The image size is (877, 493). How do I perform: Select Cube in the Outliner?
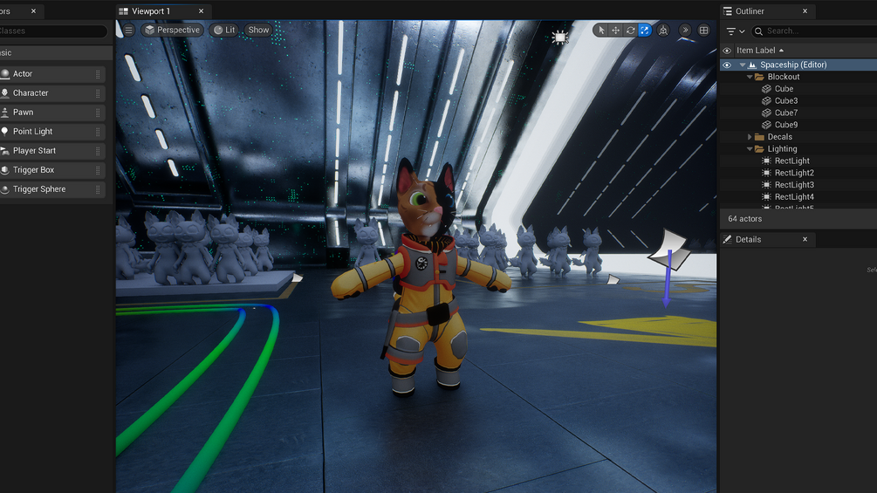[x=798, y=89]
